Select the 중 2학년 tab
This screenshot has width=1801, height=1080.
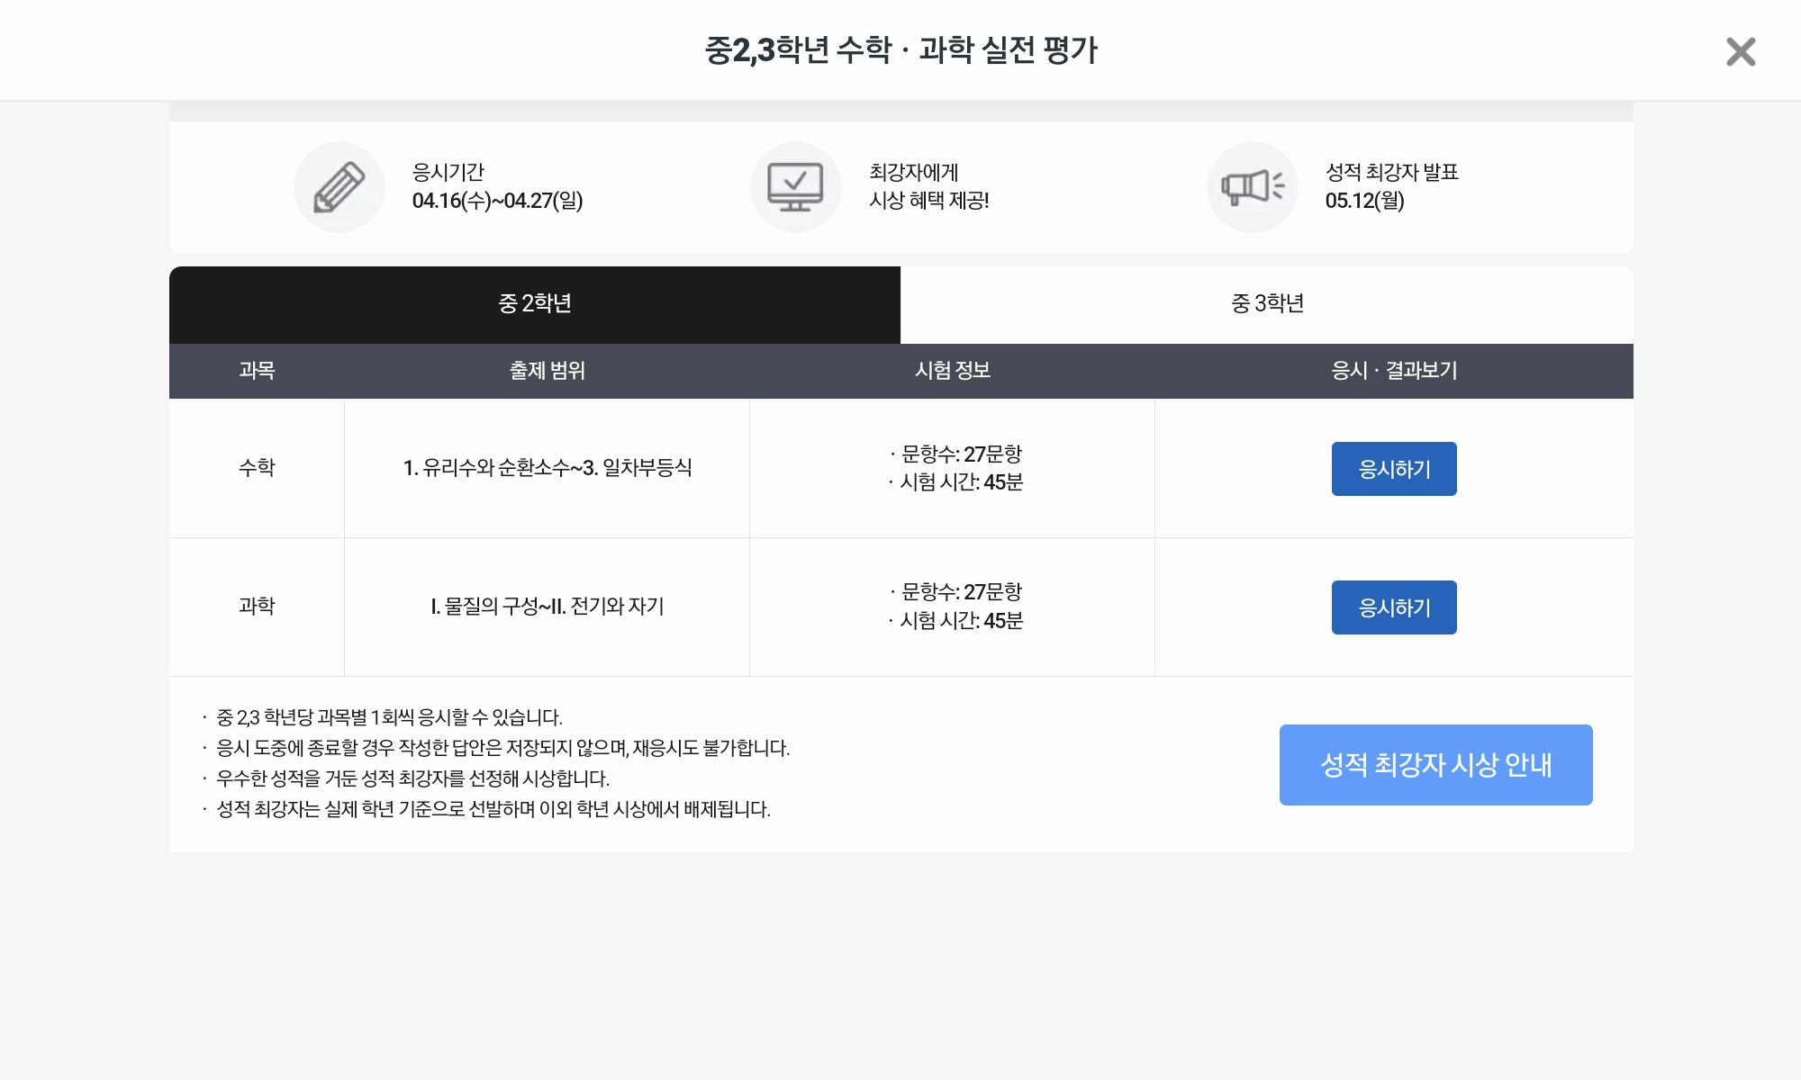click(x=535, y=304)
